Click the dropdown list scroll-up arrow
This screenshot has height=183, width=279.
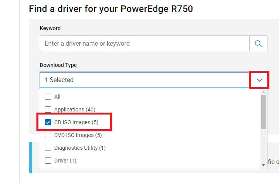(264, 92)
